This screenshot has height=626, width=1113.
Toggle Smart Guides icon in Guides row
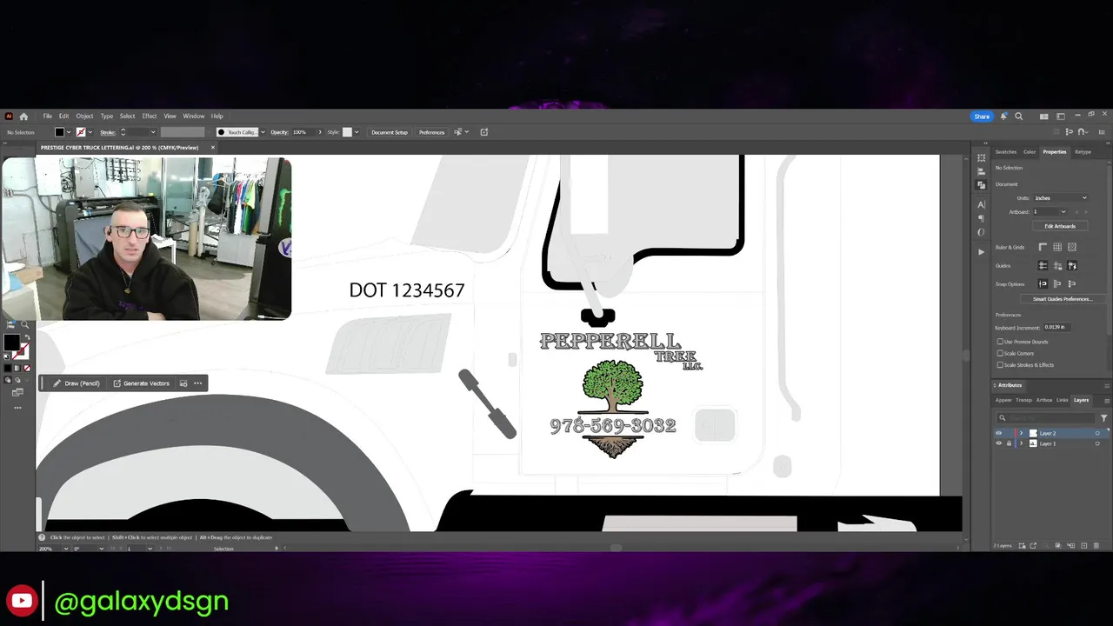pos(1072,265)
